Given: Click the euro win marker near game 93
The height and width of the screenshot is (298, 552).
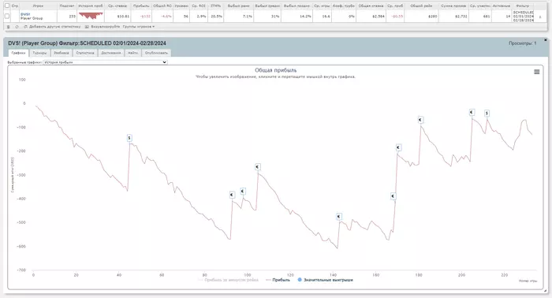Looking at the screenshot, I should tap(232, 195).
